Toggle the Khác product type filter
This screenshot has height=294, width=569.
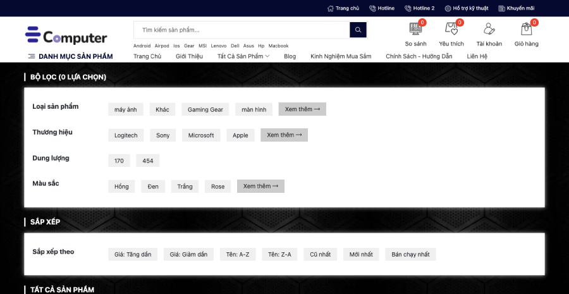tap(162, 109)
